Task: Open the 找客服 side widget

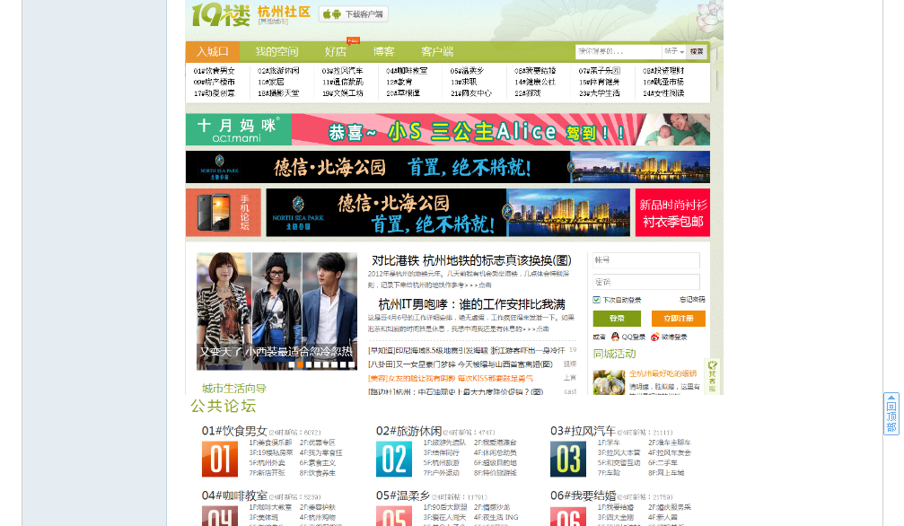Action: 713,377
